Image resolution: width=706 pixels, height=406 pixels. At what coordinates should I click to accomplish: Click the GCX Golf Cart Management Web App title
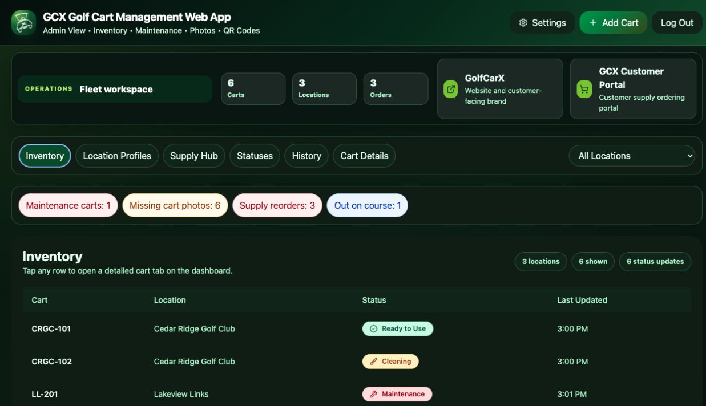[x=137, y=17]
